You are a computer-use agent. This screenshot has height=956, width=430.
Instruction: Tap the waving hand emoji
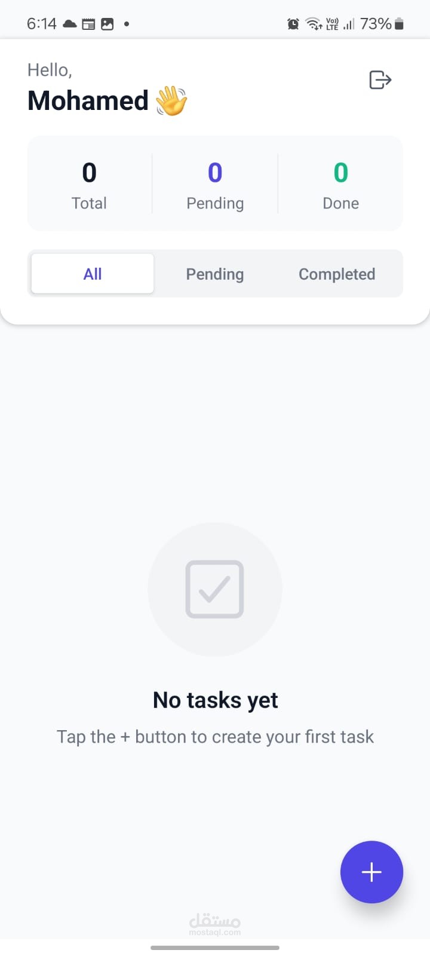pos(171,101)
